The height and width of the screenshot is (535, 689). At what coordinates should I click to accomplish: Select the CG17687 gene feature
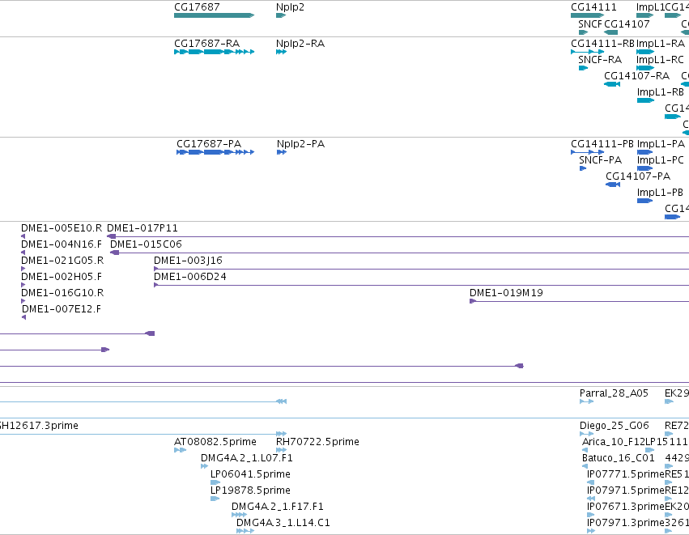[x=214, y=15]
